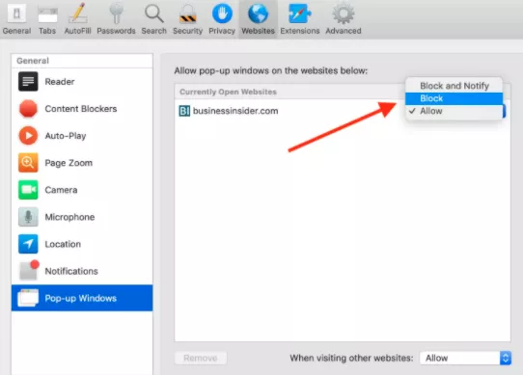Open the Extensions puzzle icon
523x375 pixels.
click(299, 13)
